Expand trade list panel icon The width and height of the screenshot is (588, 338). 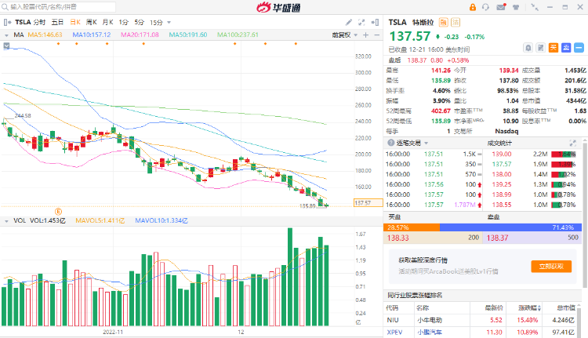click(572, 143)
